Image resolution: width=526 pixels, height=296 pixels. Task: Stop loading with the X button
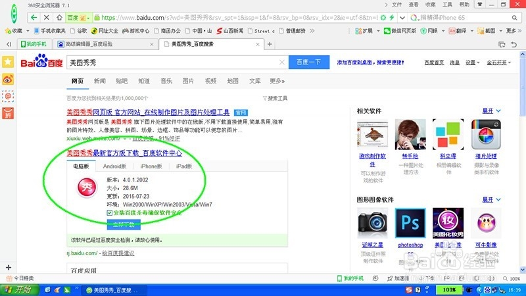(47, 18)
